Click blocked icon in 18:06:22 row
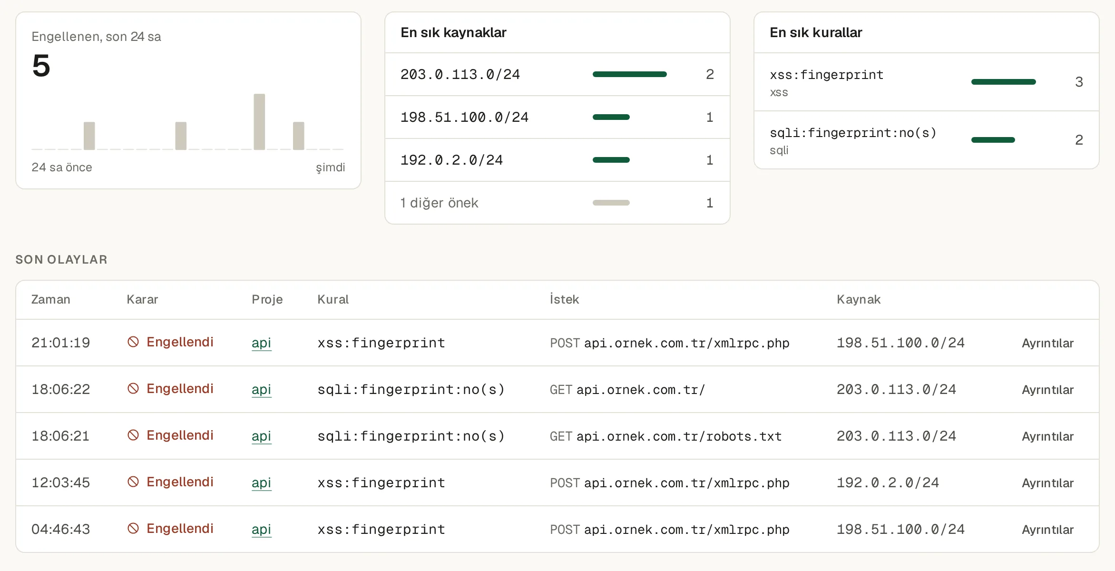This screenshot has height=571, width=1115. [x=133, y=389]
